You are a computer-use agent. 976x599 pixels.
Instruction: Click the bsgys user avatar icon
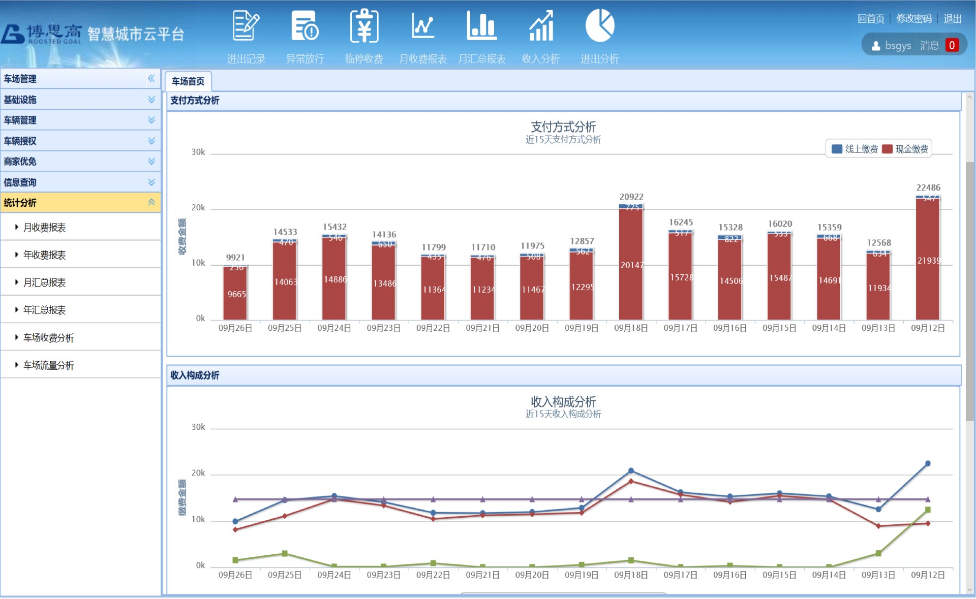pos(876,46)
